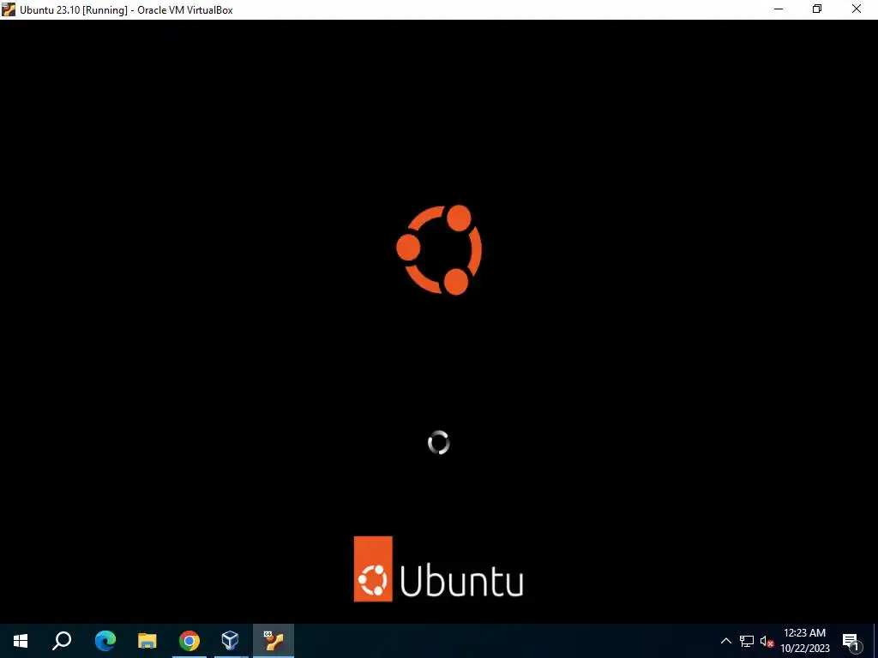Image resolution: width=878 pixels, height=658 pixels.
Task: Open the notification center icon
Action: pyautogui.click(x=851, y=641)
